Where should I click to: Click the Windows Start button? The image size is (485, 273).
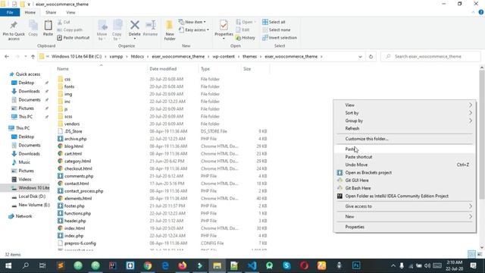[8, 265]
